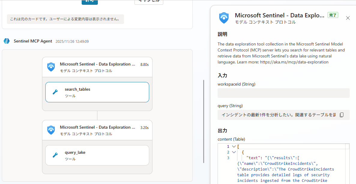
Task: Click the 完了 status badge
Action: point(333,15)
